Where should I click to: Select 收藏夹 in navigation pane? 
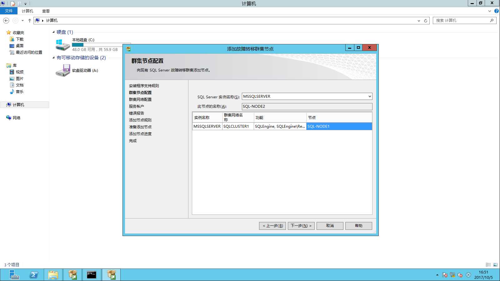(18, 32)
